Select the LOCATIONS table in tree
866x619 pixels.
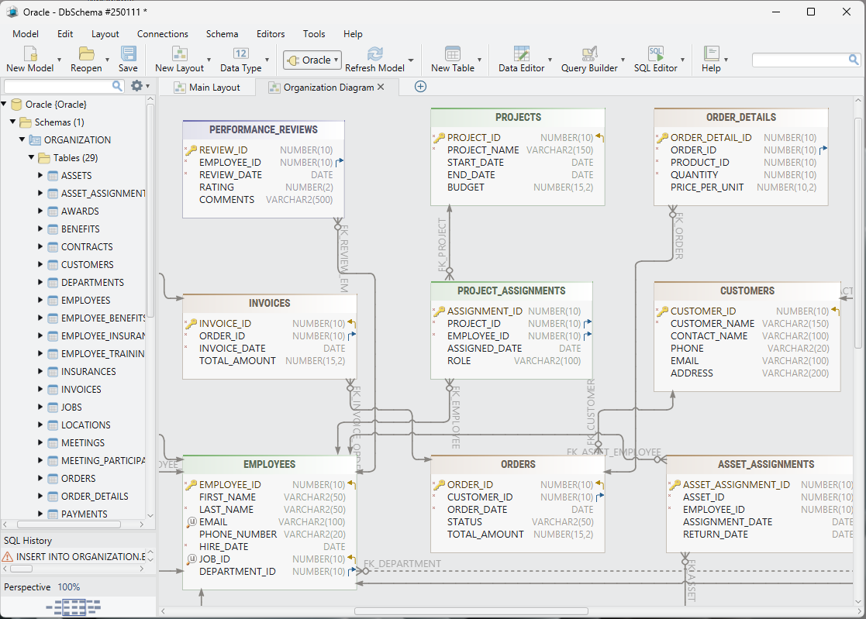coord(85,425)
